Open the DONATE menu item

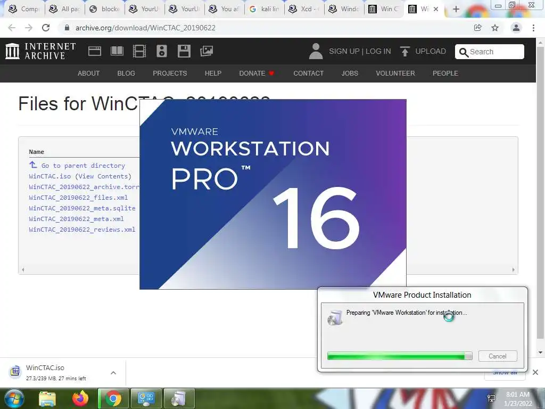tap(257, 73)
